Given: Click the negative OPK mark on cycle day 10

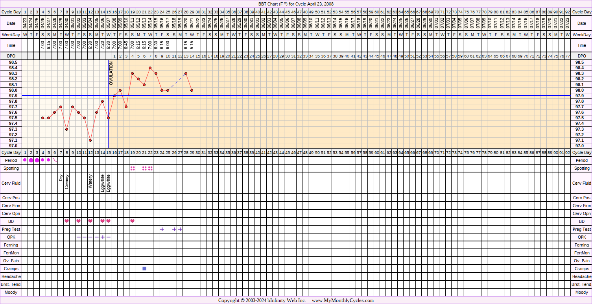Looking at the screenshot, I should pos(79,237).
